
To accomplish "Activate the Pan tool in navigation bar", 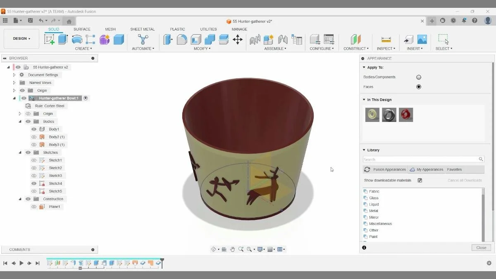I will (232, 249).
